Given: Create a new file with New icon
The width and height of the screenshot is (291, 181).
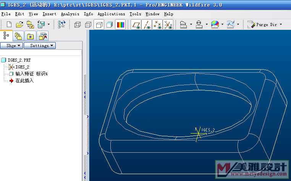Looking at the screenshot, I should [x=9, y=24].
